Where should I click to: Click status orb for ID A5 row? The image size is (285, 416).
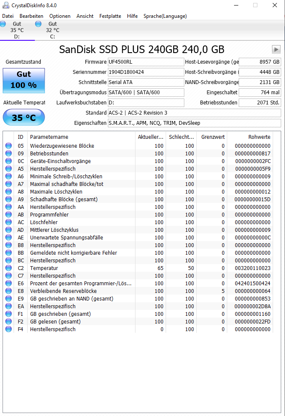(x=8, y=169)
